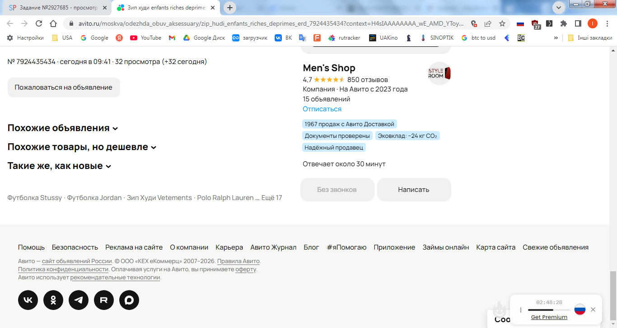The width and height of the screenshot is (617, 328).
Task: Open the VK social icon in footer
Action: [28, 300]
